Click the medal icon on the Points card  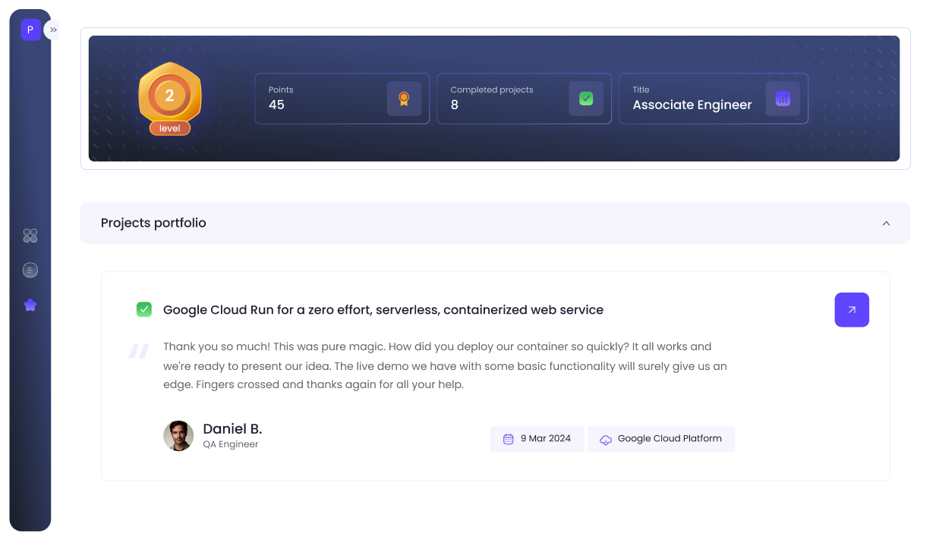[x=403, y=99]
